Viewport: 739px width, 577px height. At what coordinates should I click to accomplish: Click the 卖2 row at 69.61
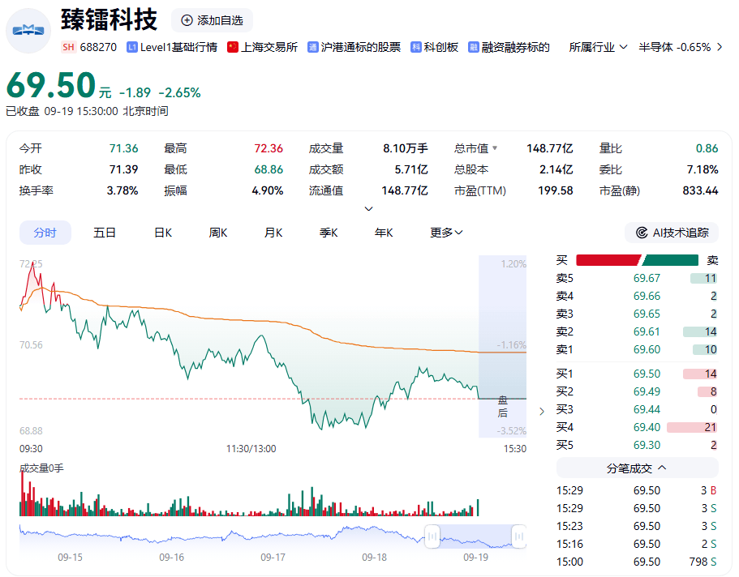[x=638, y=332]
